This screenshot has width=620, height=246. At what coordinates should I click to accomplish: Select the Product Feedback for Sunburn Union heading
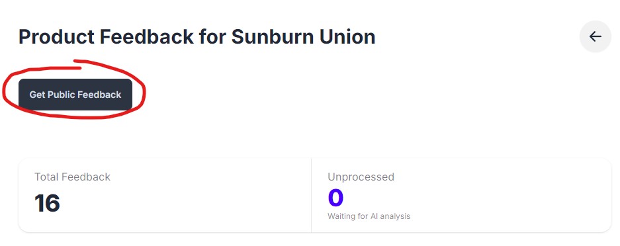(x=197, y=37)
